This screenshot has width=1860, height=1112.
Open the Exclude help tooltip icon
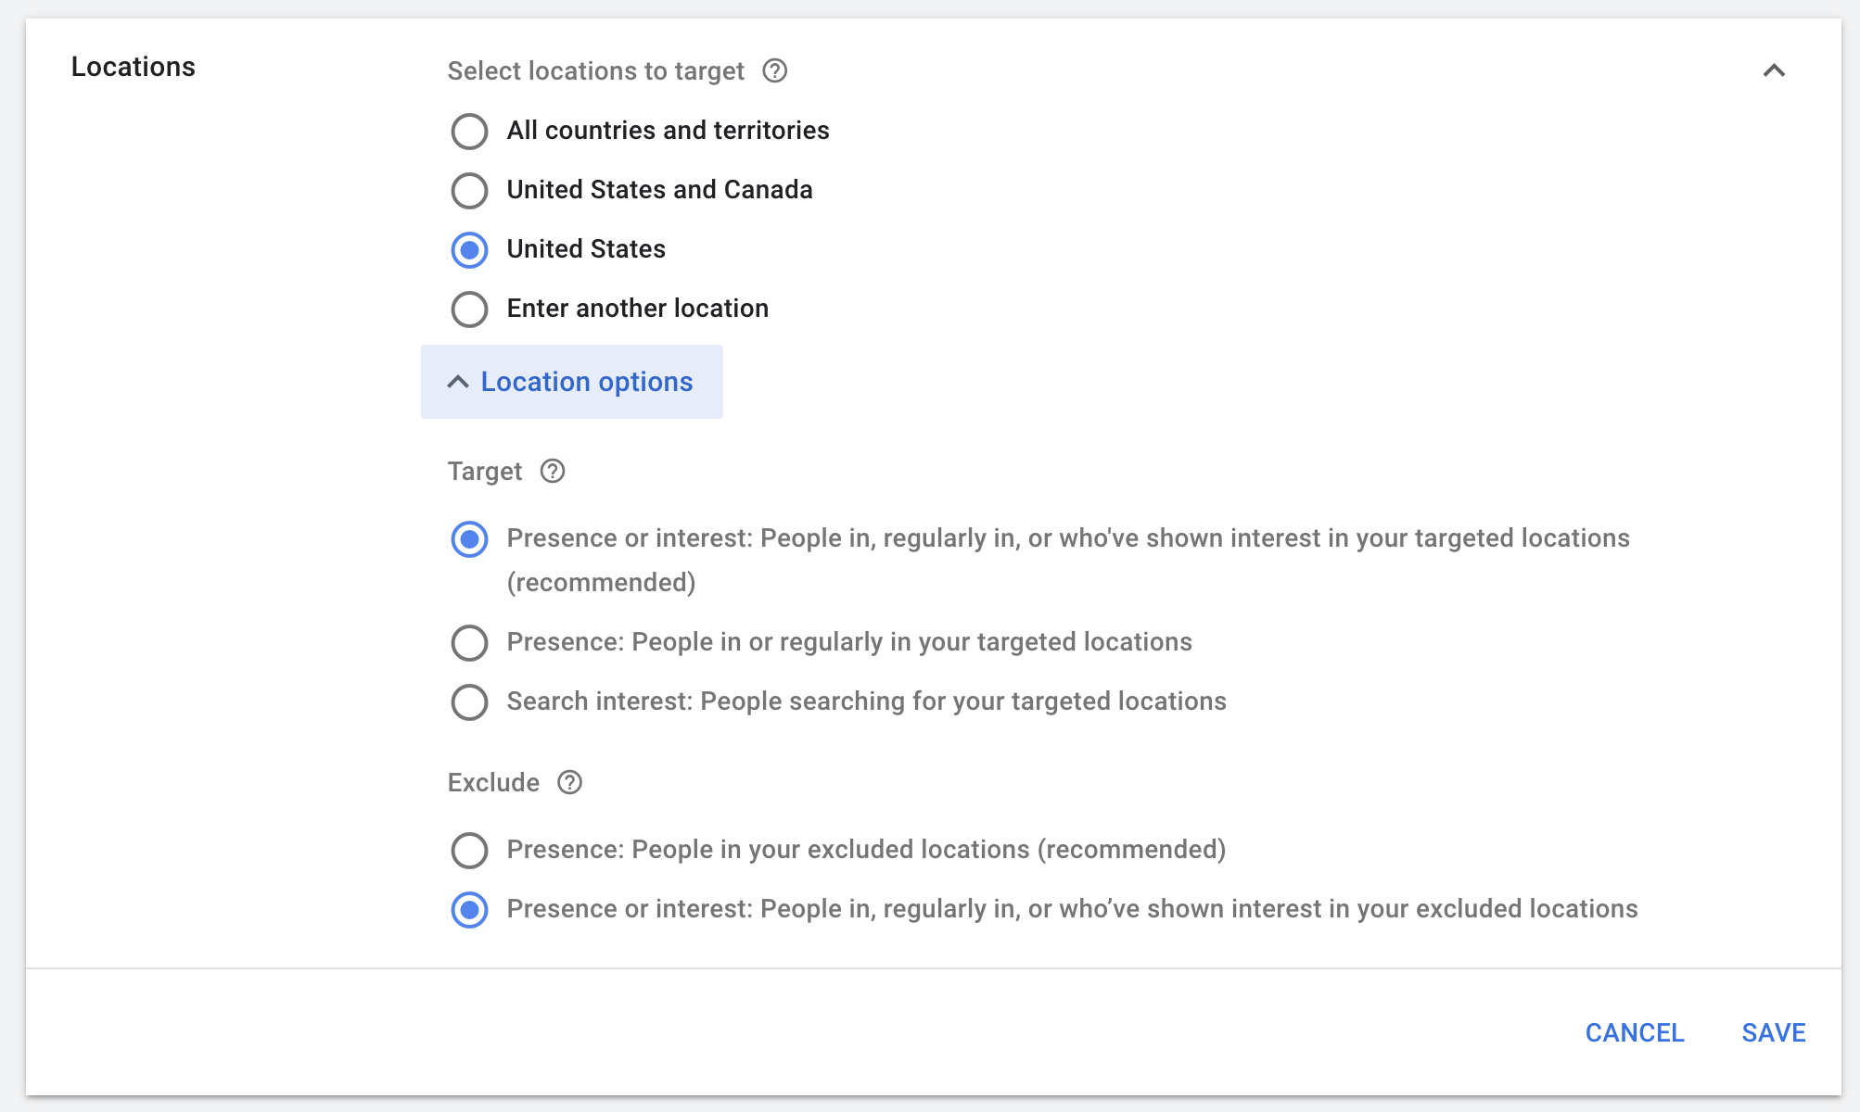pos(569,783)
